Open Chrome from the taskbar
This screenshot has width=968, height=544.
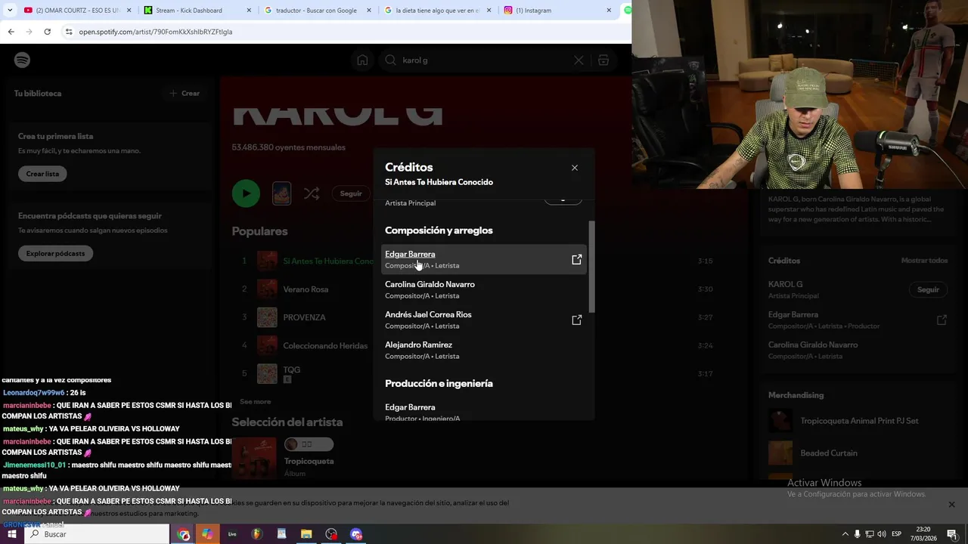(184, 534)
